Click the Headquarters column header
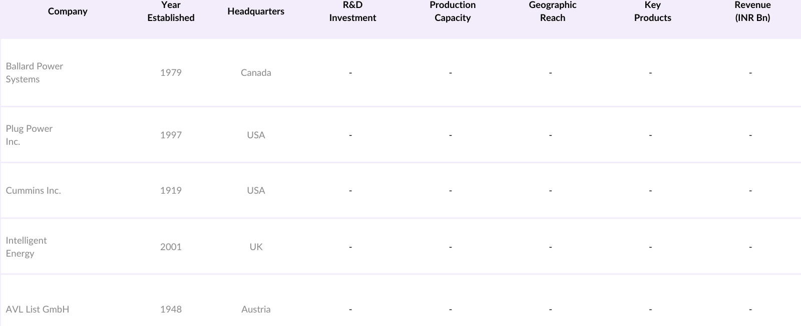Screen dimensions: 801x326 coord(256,11)
